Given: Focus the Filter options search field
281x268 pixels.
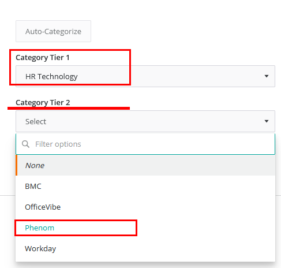Looking at the screenshot, I should [x=145, y=144].
